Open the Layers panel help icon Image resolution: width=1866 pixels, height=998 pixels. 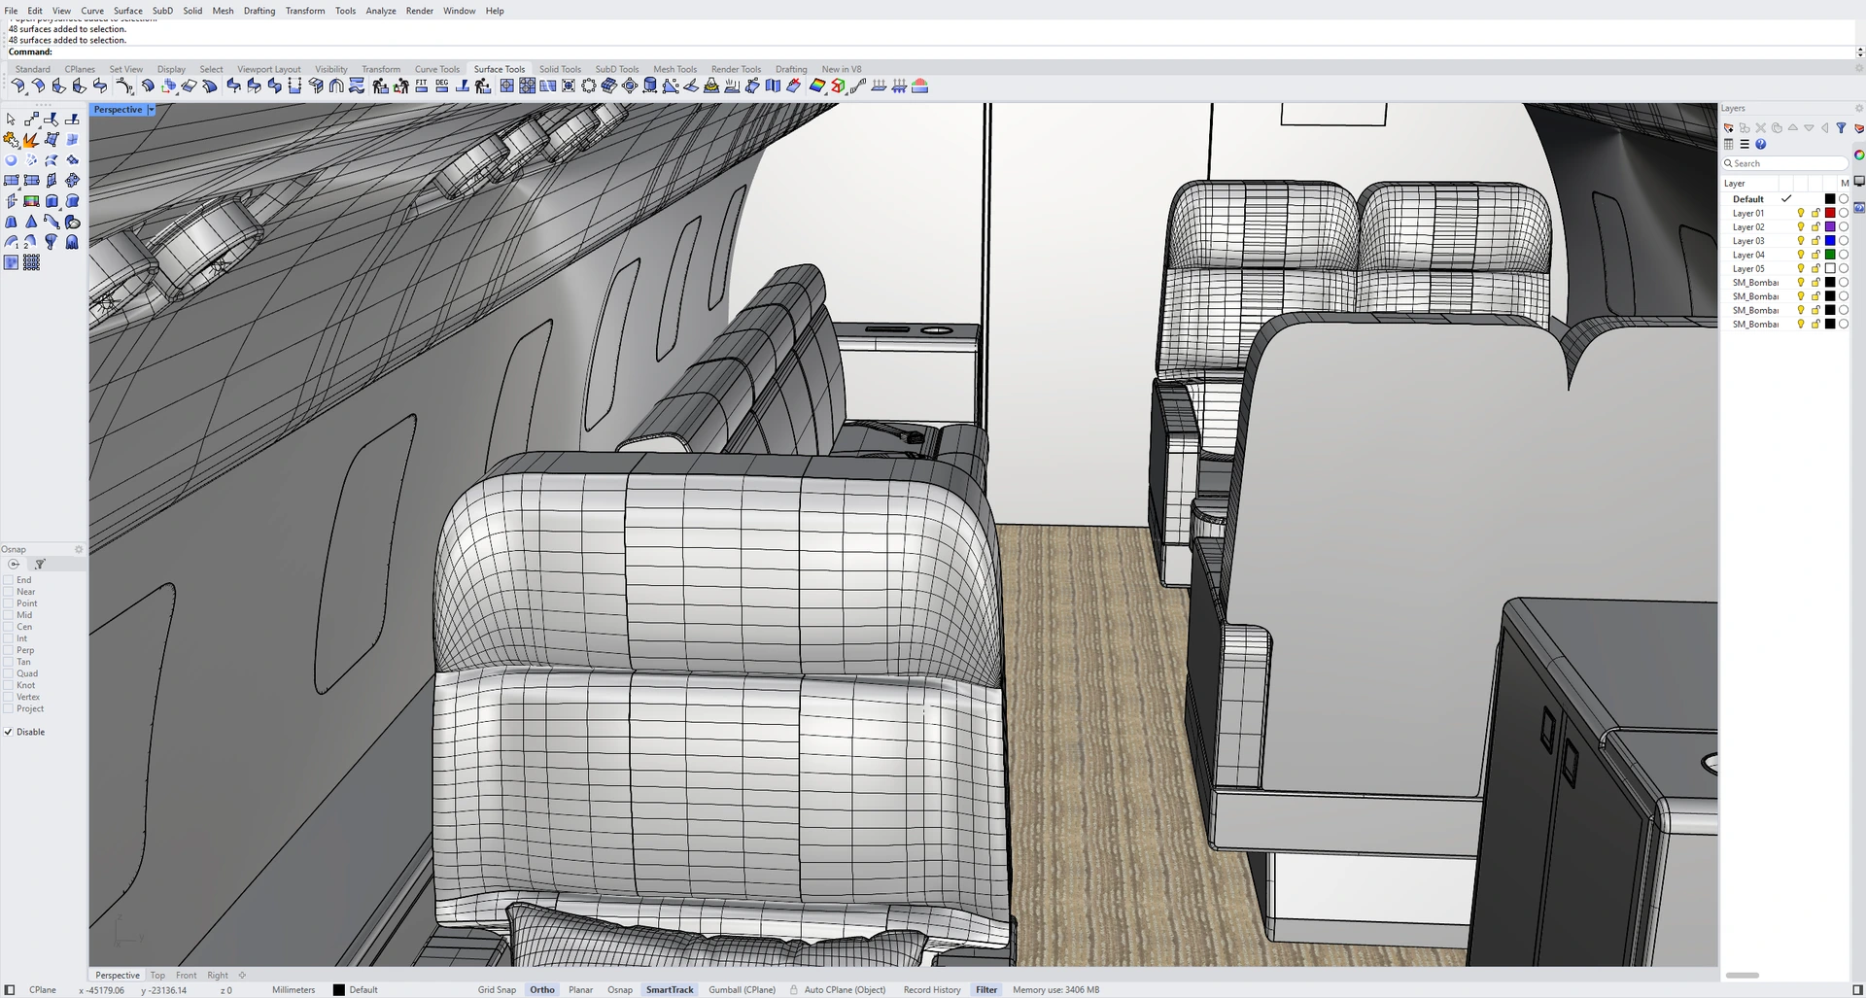[x=1760, y=144]
